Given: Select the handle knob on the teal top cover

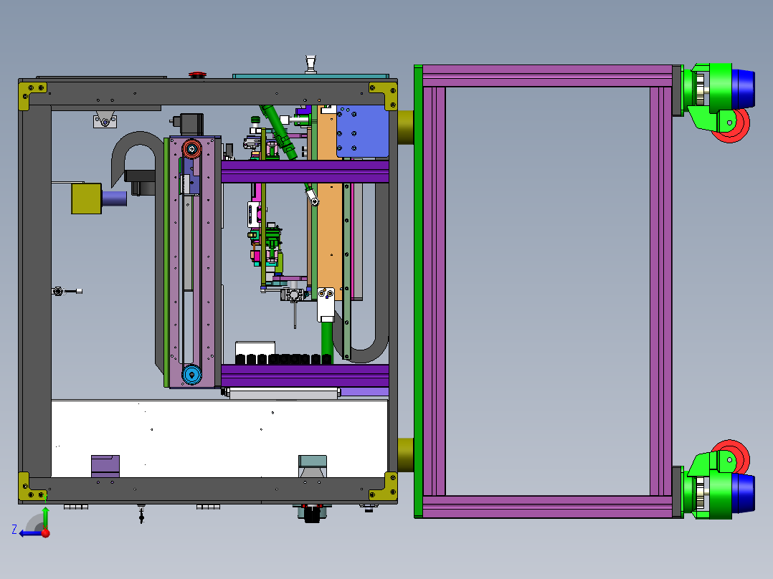Looking at the screenshot, I should [x=310, y=64].
